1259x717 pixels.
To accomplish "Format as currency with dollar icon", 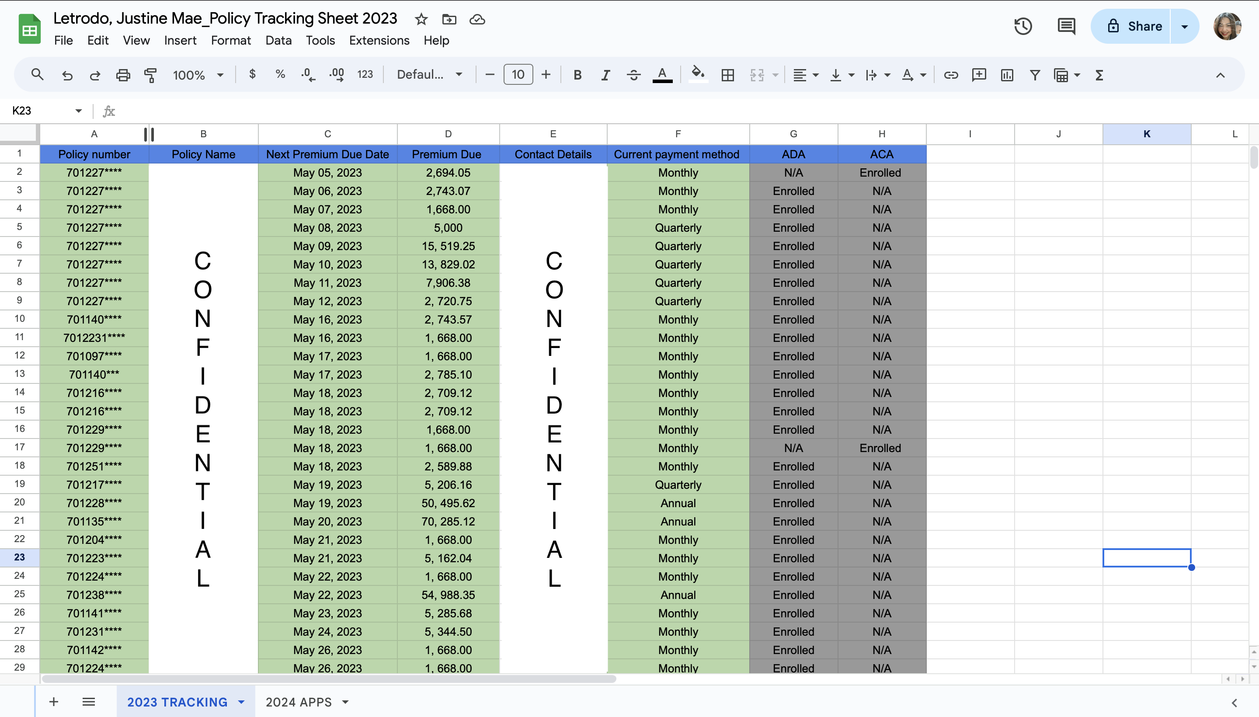I will 253,74.
